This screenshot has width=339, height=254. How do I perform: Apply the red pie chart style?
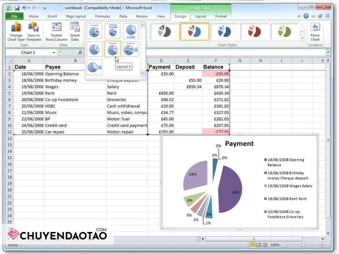254,31
